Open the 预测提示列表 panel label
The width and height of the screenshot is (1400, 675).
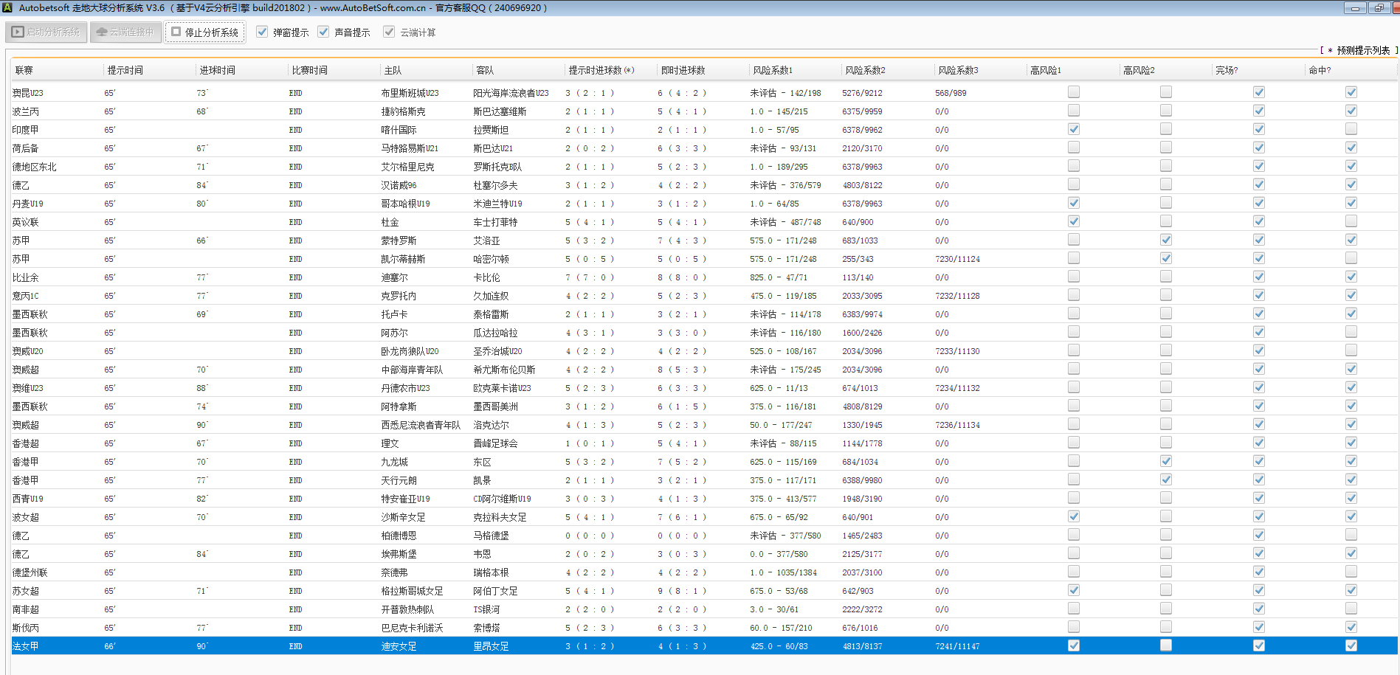point(1362,51)
